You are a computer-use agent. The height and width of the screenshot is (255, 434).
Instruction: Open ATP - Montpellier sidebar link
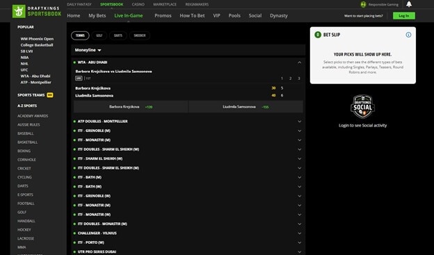tap(35, 83)
